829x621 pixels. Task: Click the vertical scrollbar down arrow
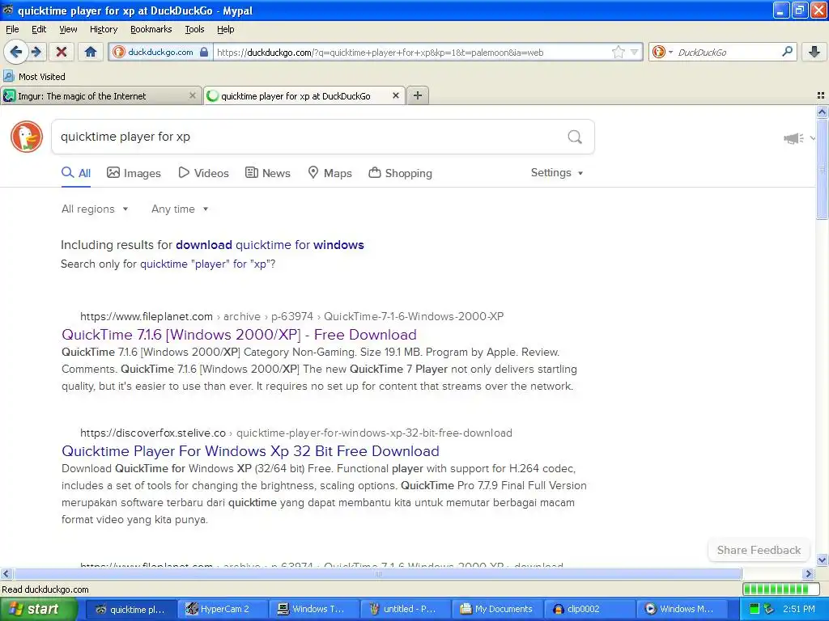pyautogui.click(x=822, y=560)
